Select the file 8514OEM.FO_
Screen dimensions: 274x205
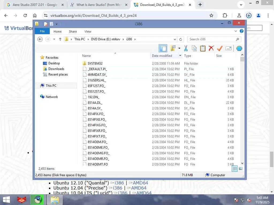point(97,142)
